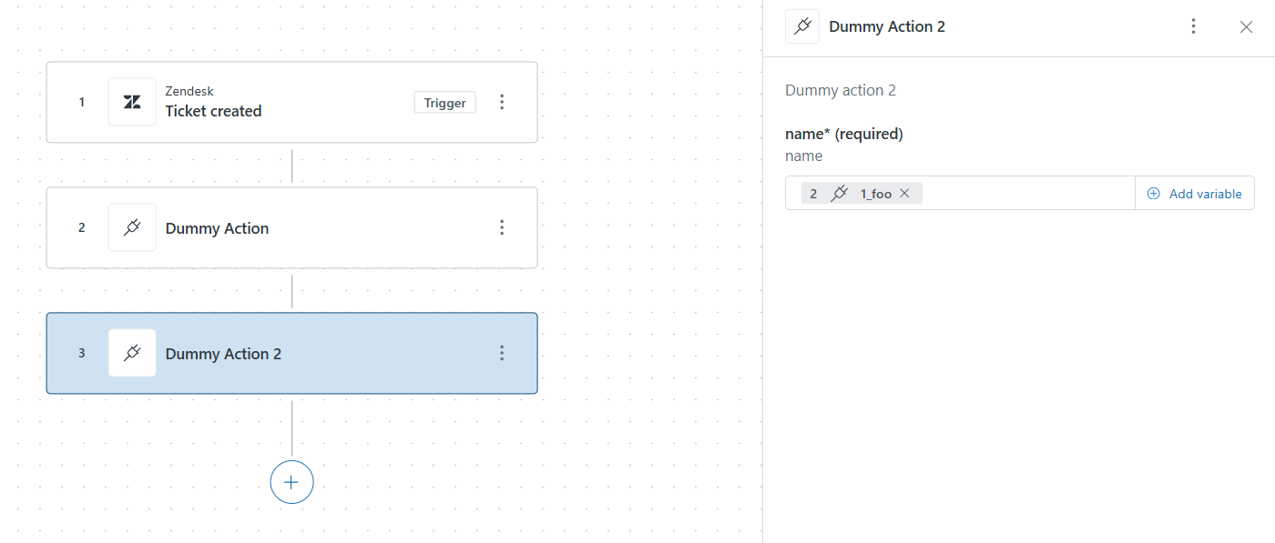Click the Dummy Action 2 step title
The image size is (1275, 543).
223,354
